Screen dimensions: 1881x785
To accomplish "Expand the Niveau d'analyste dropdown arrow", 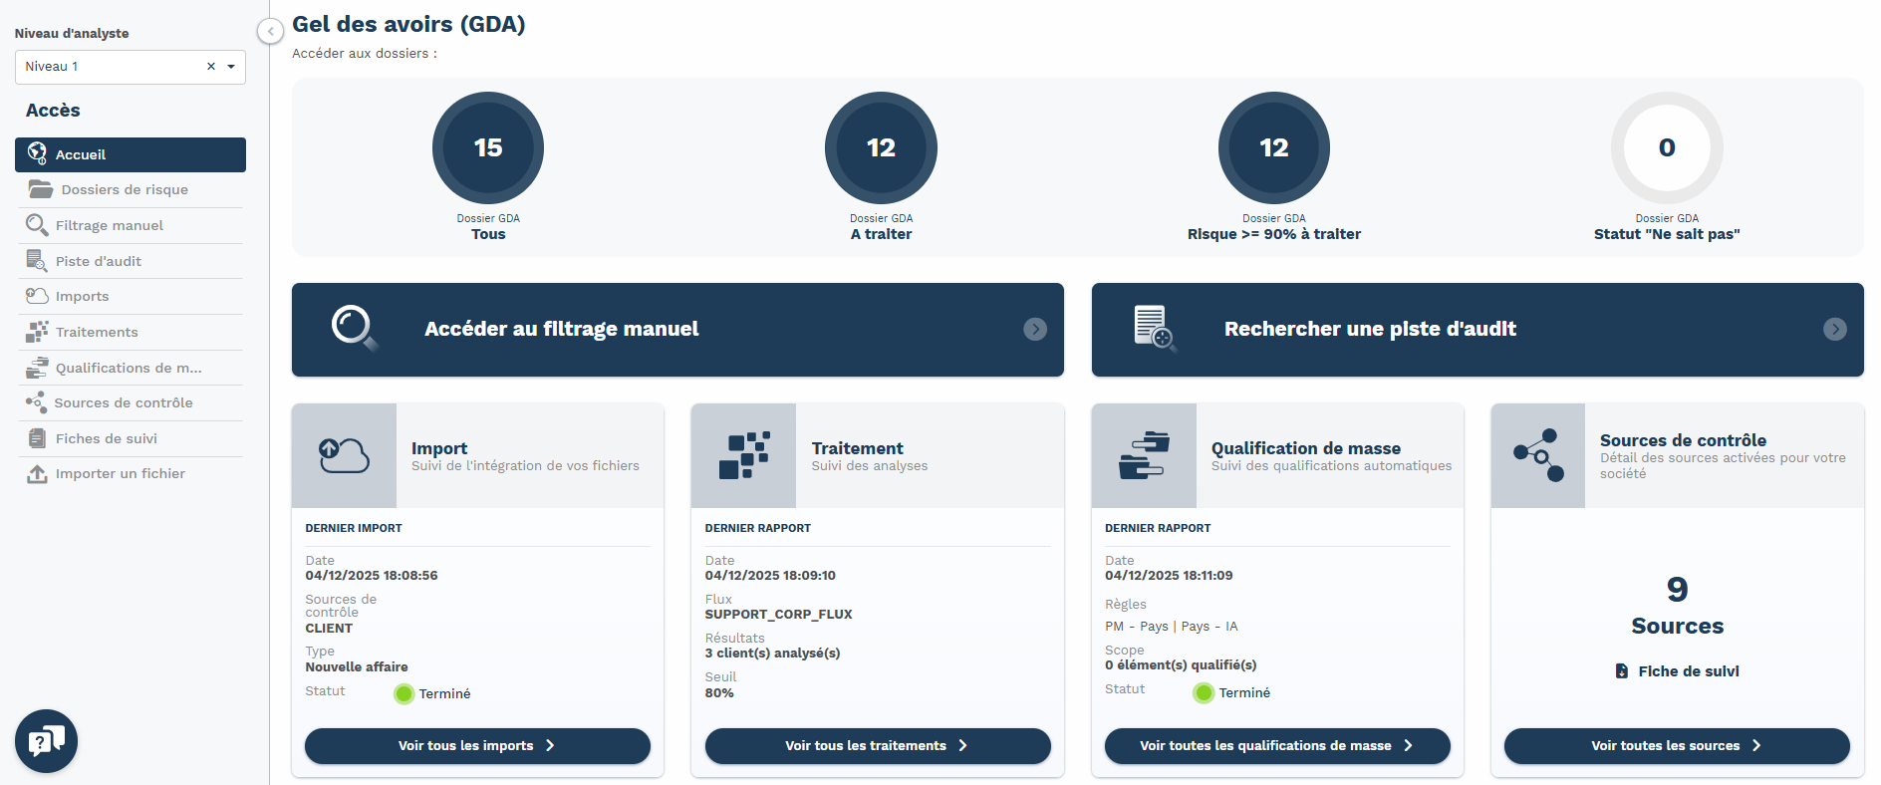I will tap(231, 67).
